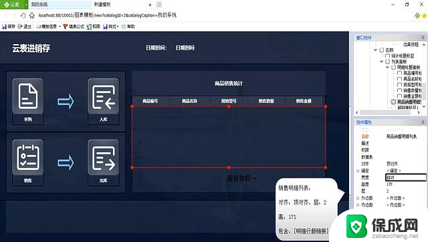
Task: Click the 帮助 help icon
Action: click(124, 27)
